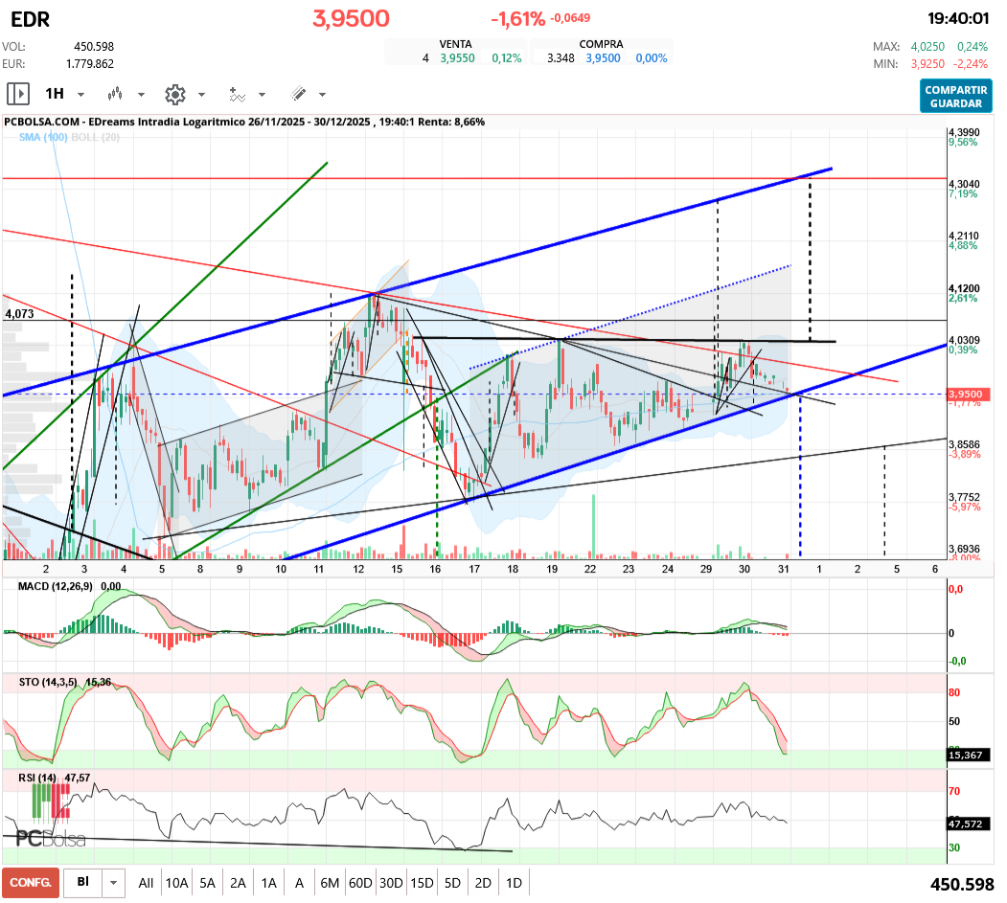Click the 1H timeframe label
This screenshot has width=1007, height=903.
click(x=55, y=94)
